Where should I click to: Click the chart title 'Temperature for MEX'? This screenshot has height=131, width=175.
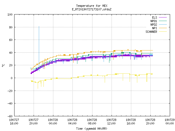pos(92,6)
